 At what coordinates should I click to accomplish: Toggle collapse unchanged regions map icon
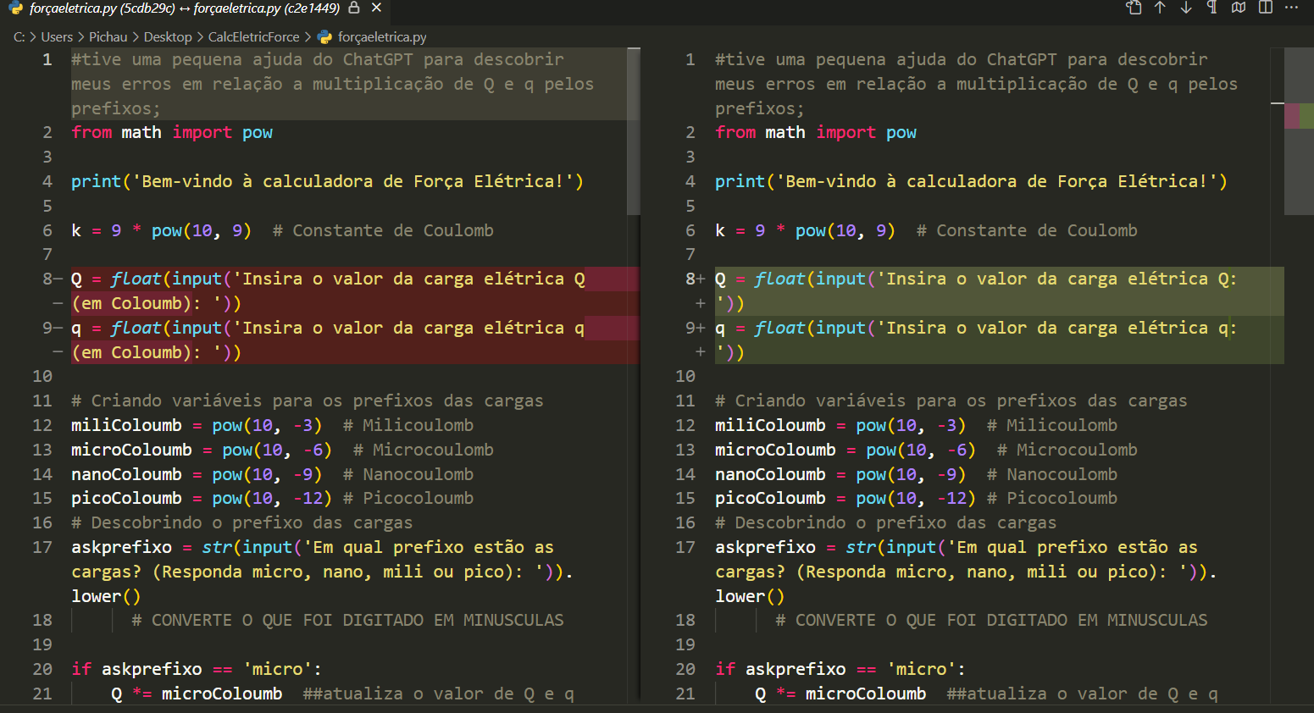coord(1239,8)
